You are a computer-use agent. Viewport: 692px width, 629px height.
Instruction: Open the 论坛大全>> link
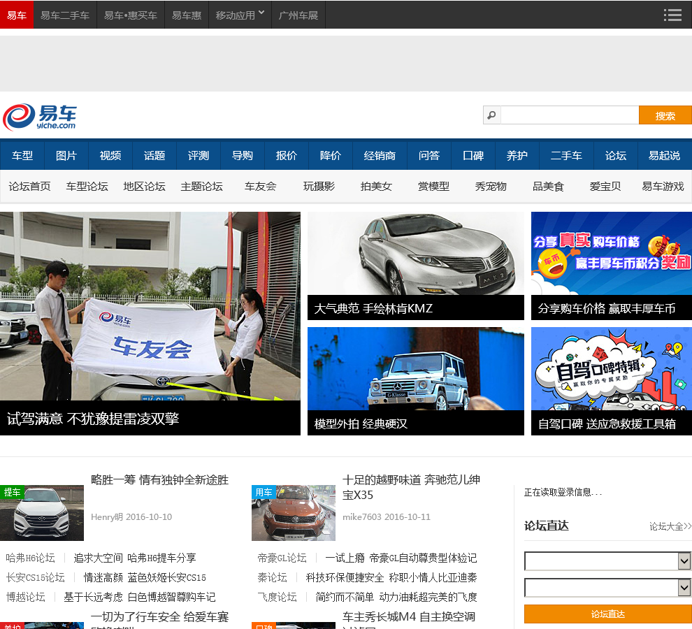point(670,526)
